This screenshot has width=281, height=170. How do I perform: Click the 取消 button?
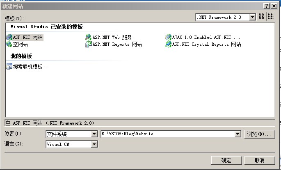(x=260, y=160)
